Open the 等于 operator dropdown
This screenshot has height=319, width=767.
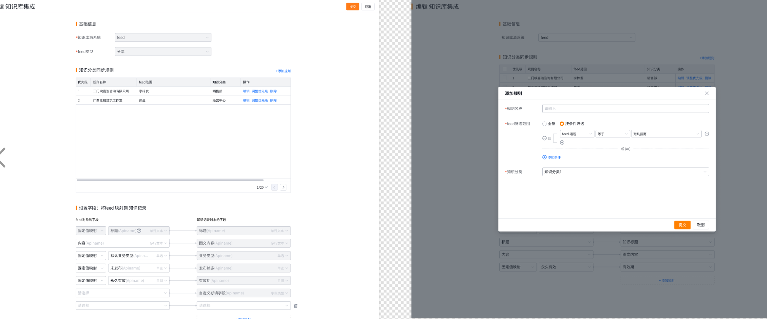(x=613, y=134)
